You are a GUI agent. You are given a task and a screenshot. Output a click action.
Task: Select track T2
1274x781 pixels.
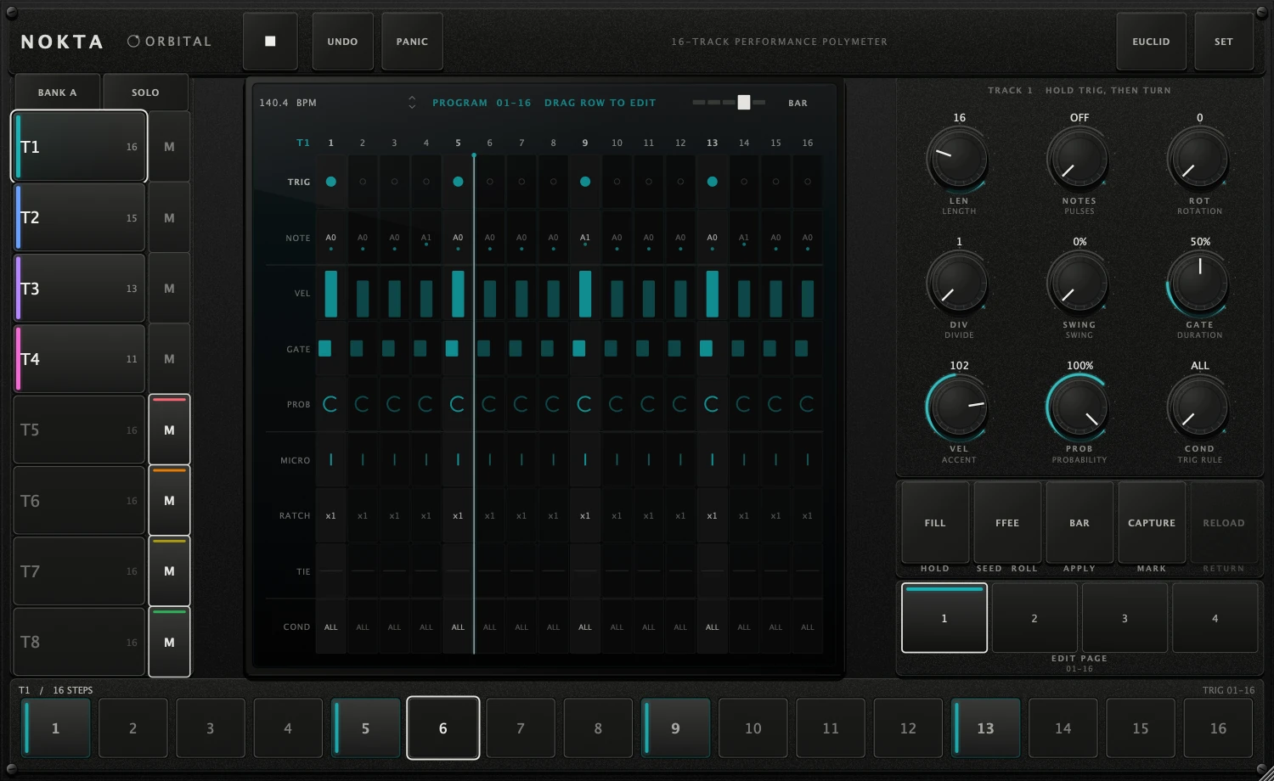(x=79, y=217)
